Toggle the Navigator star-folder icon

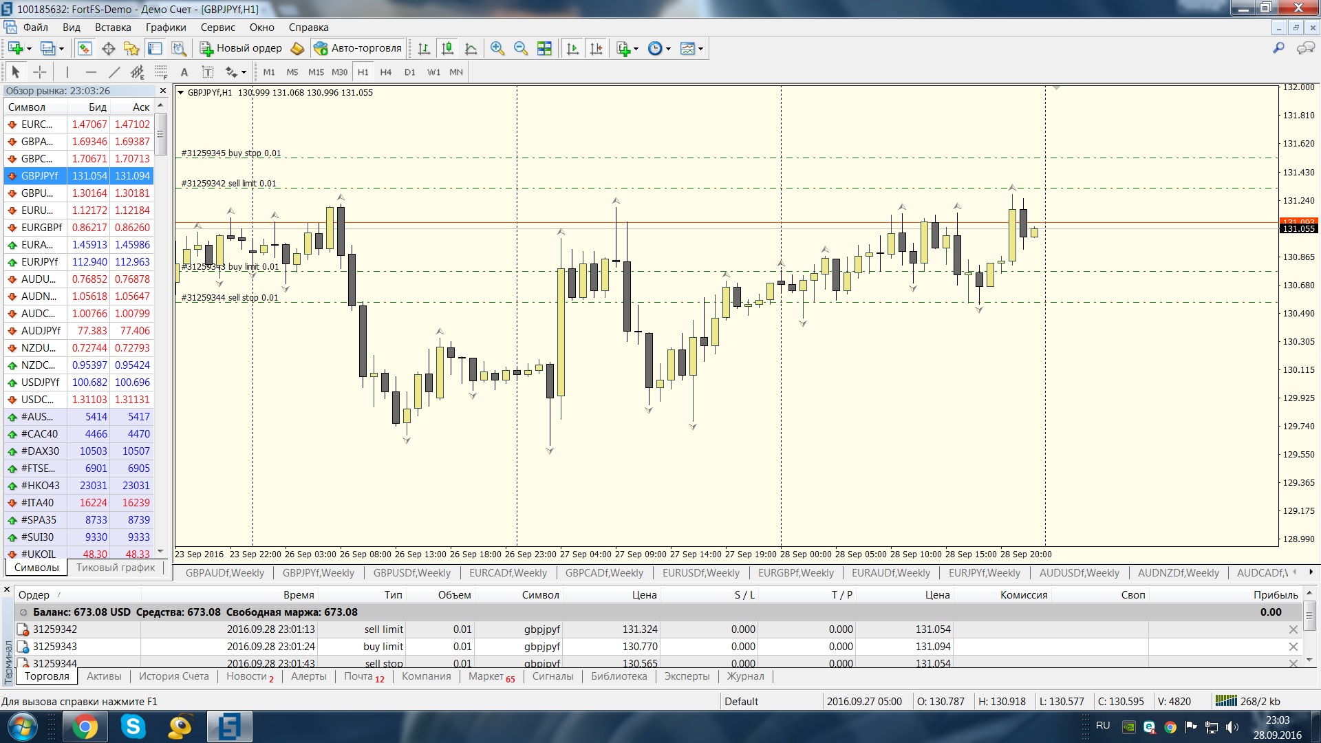point(131,48)
